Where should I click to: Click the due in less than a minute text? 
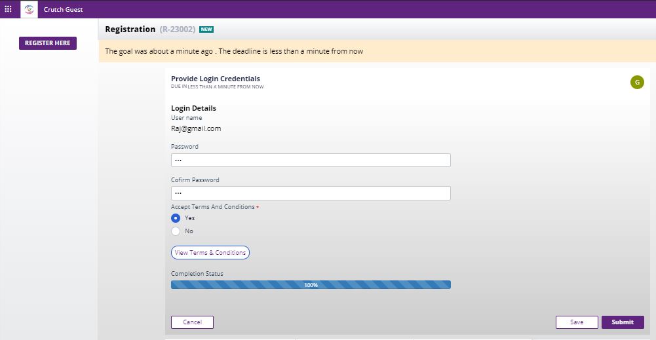point(217,86)
